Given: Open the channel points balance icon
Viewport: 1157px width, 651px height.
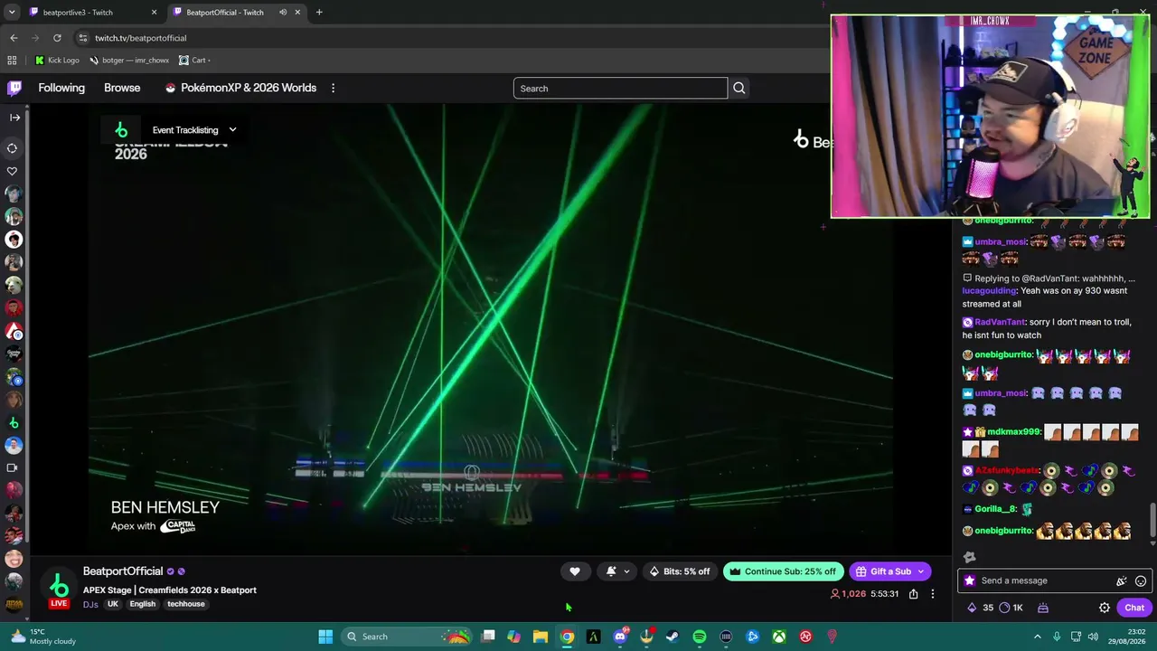Looking at the screenshot, I should tap(1004, 608).
